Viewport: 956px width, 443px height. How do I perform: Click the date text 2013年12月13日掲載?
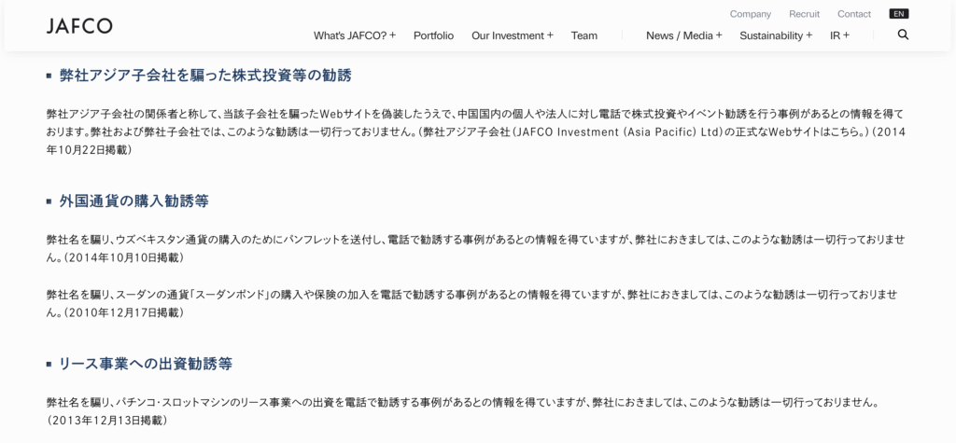(x=107, y=421)
